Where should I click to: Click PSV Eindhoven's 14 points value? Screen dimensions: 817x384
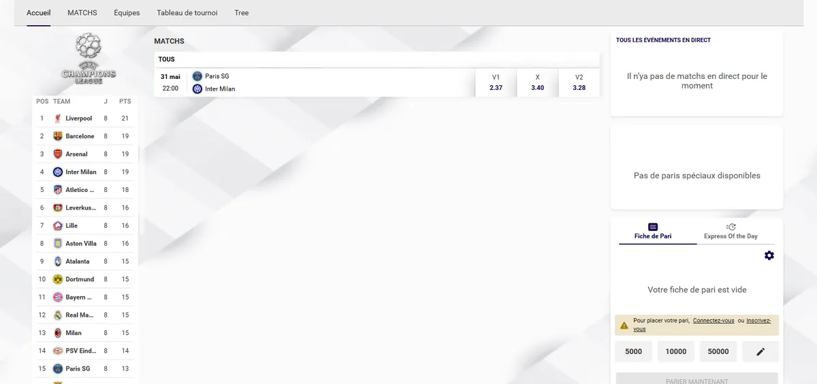click(x=125, y=351)
